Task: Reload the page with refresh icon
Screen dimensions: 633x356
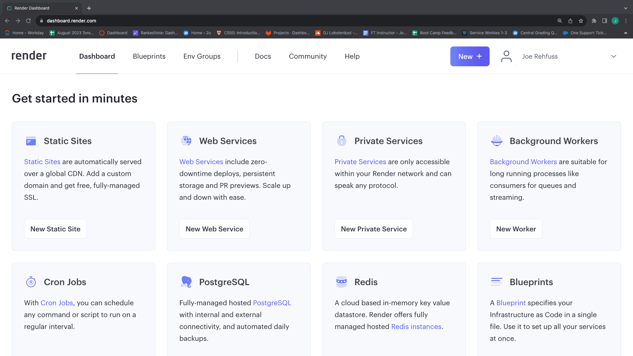Action: tap(28, 21)
